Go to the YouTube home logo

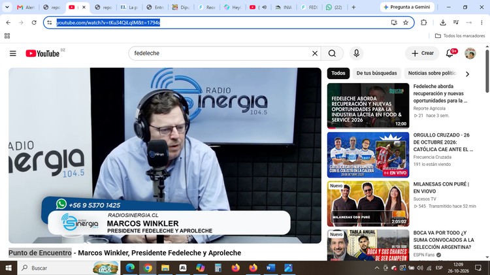42,54
